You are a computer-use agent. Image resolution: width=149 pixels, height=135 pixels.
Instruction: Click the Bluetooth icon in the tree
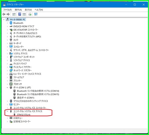tap(11, 23)
